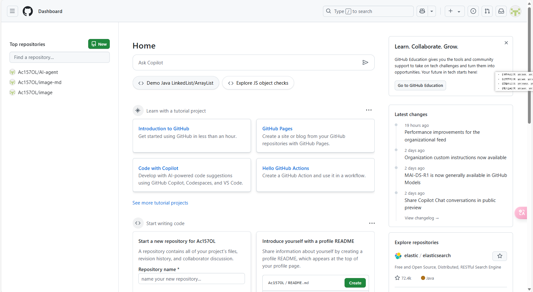
Task: Open Share Copilot Chat conversations entry
Action: [x=450, y=204]
